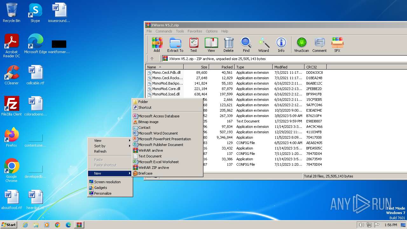The width and height of the screenshot is (407, 229).
Task: Choose Refresh from the context menu
Action: pos(110,151)
